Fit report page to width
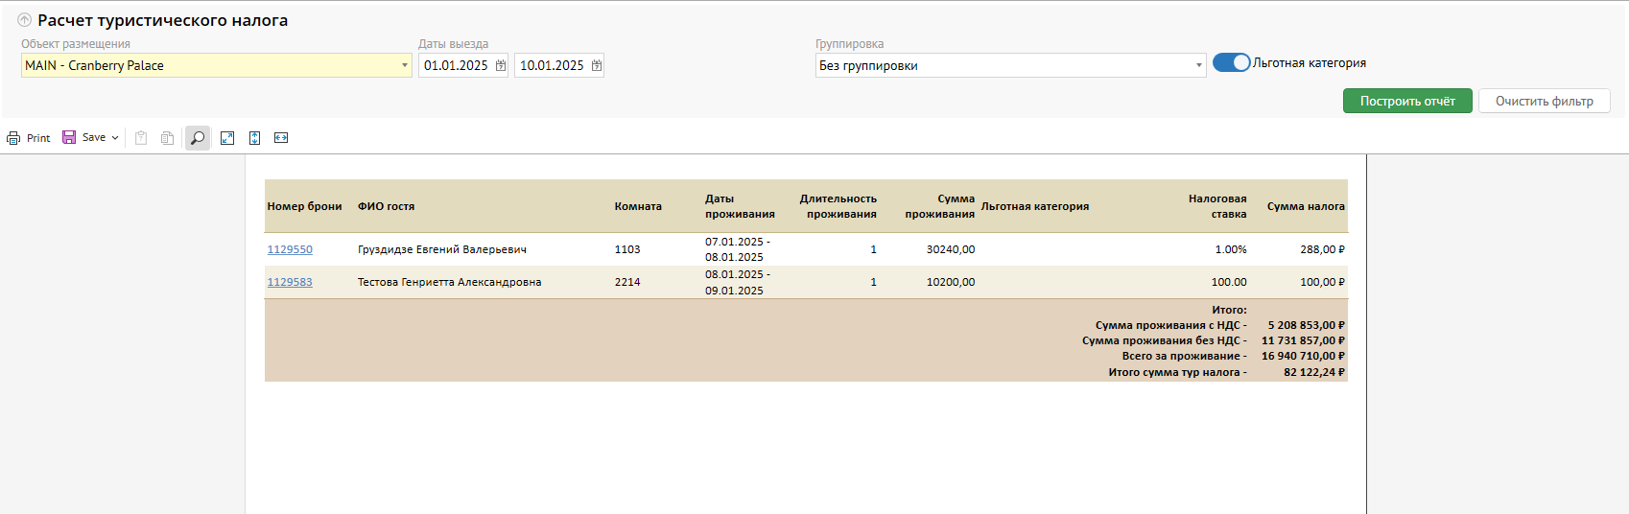Viewport: 1629px width, 514px height. (x=281, y=138)
